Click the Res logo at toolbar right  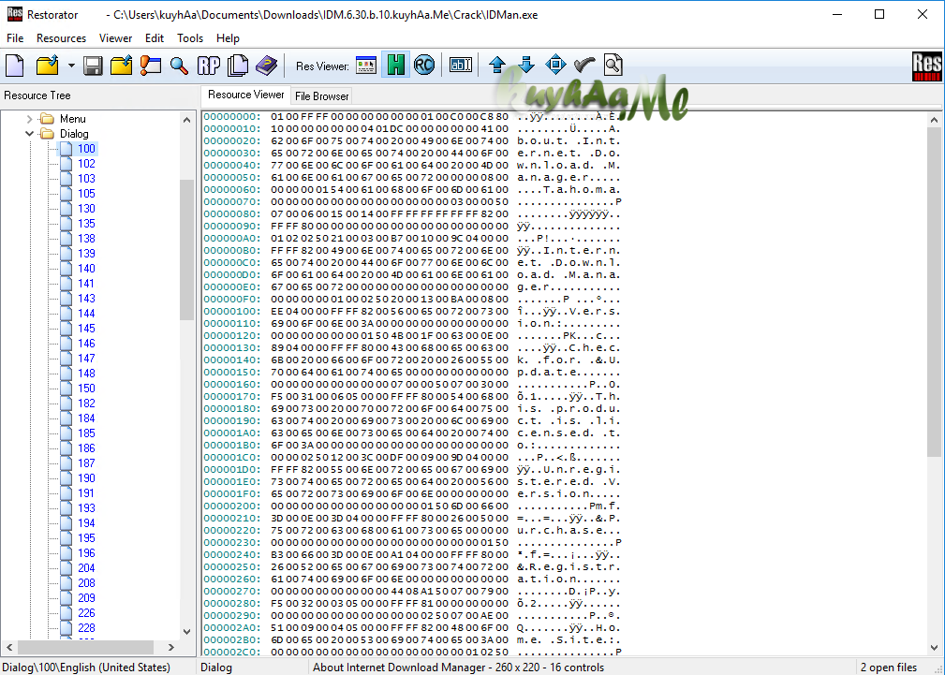point(927,66)
